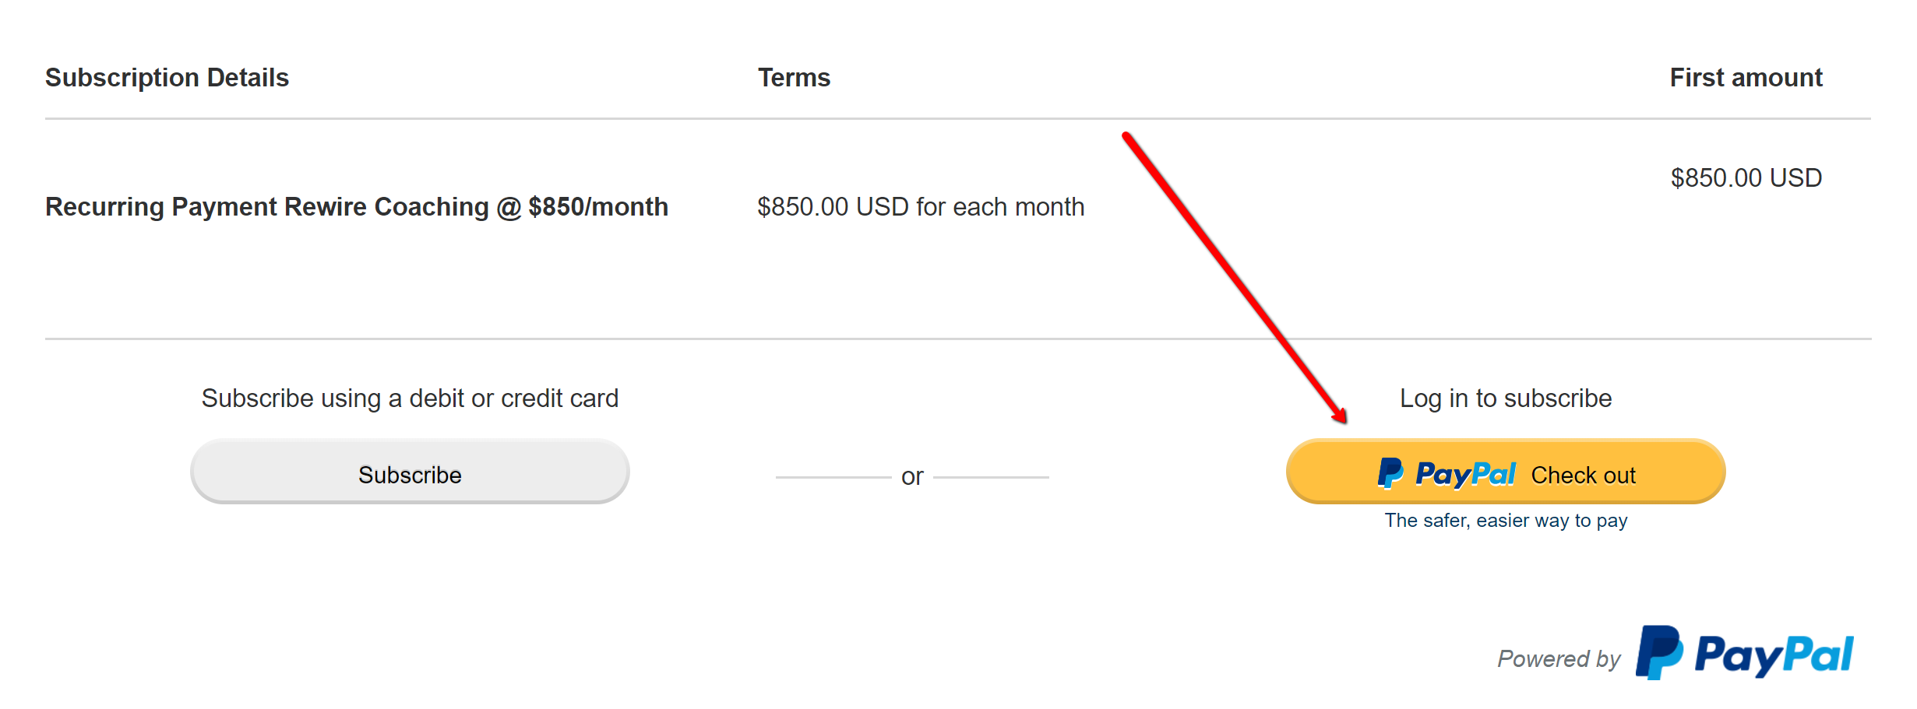1917x709 pixels.
Task: Click the divider line right of 'or'
Action: [x=991, y=477]
